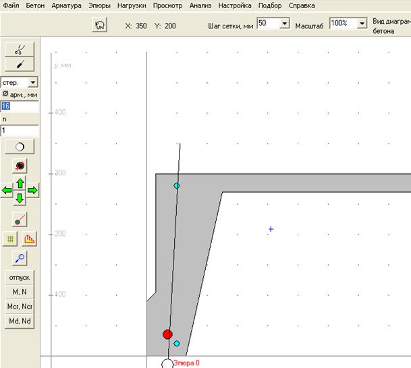Screen dimensions: 411x368
Task: Click the crossed-out red rebar delete button
Action: [20, 165]
